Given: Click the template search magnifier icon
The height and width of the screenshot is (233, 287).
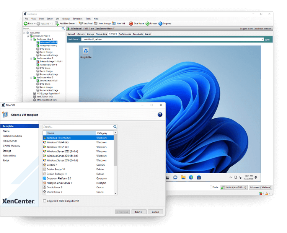Looking at the screenshot, I should (x=115, y=127).
